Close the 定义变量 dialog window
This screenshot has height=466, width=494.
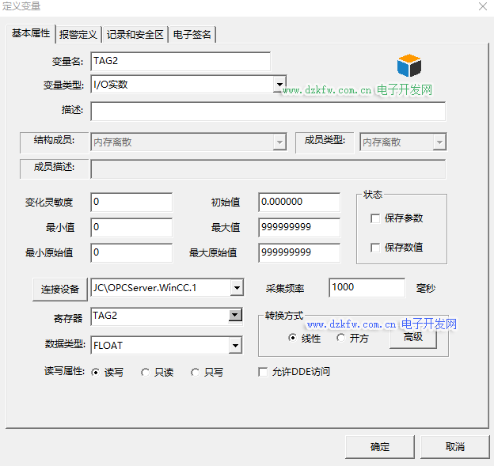482,6
